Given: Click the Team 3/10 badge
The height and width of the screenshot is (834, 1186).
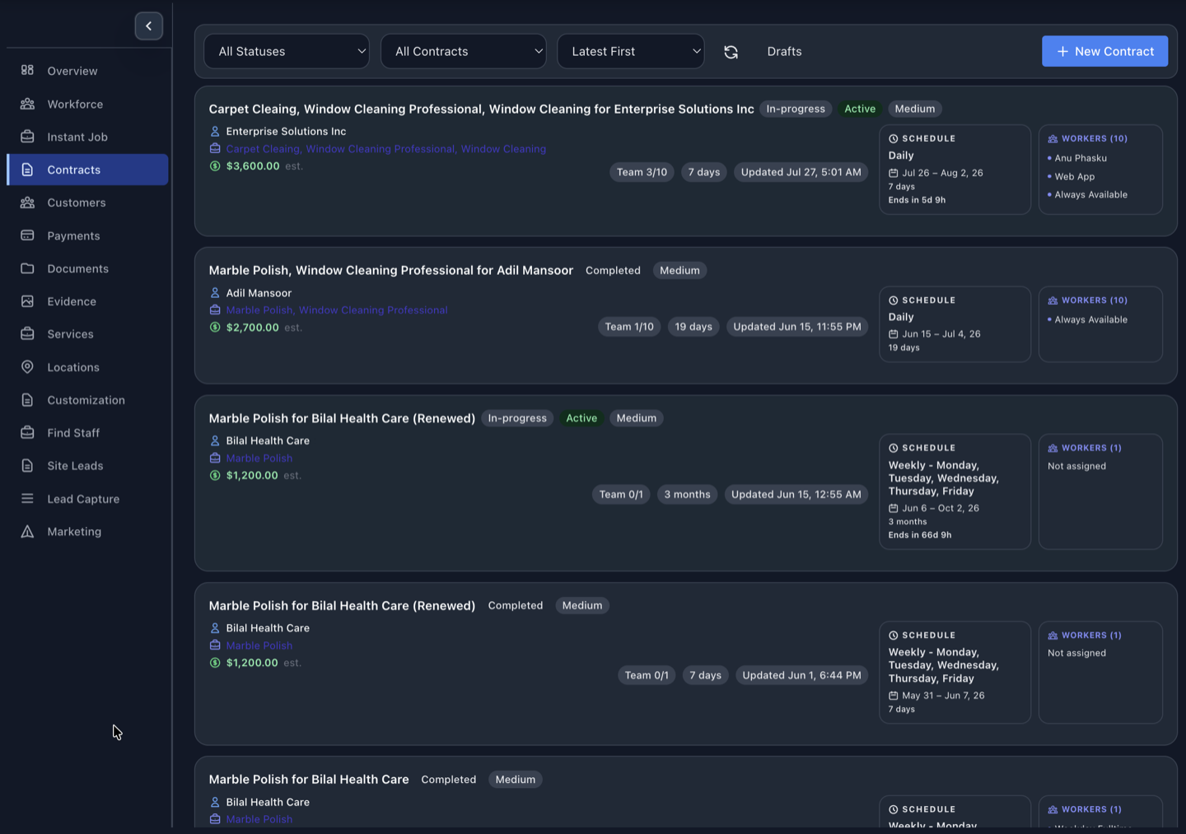Looking at the screenshot, I should point(642,172).
